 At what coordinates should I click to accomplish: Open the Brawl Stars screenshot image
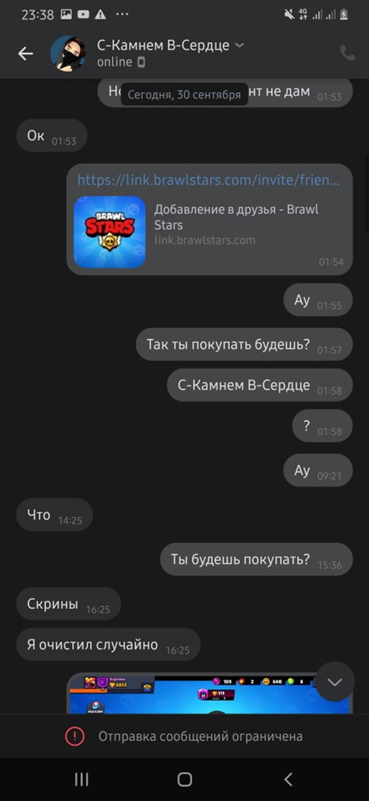click(209, 693)
